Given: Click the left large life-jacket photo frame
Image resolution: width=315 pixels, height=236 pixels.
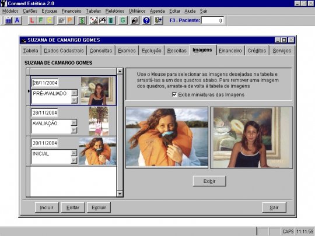Looking at the screenshot, I should coord(167,138).
